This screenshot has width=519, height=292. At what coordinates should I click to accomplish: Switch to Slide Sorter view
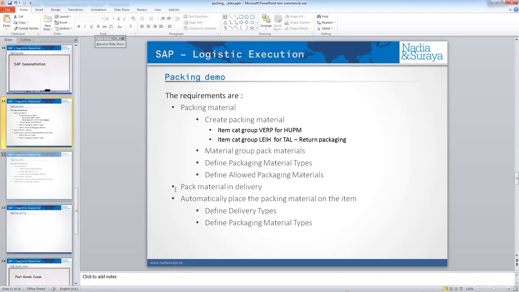point(451,289)
